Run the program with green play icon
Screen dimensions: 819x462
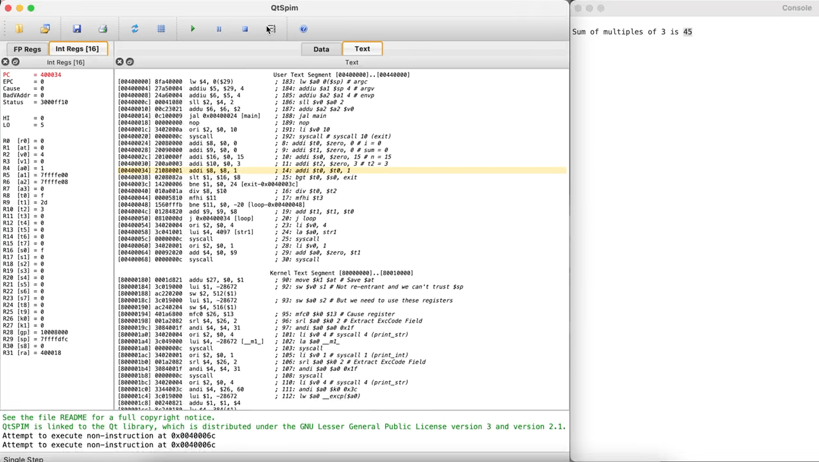193,29
